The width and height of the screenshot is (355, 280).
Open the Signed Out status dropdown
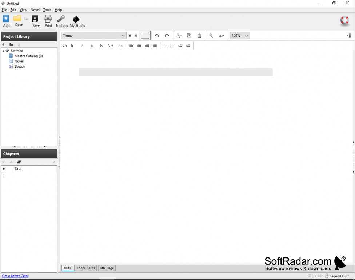click(339, 276)
